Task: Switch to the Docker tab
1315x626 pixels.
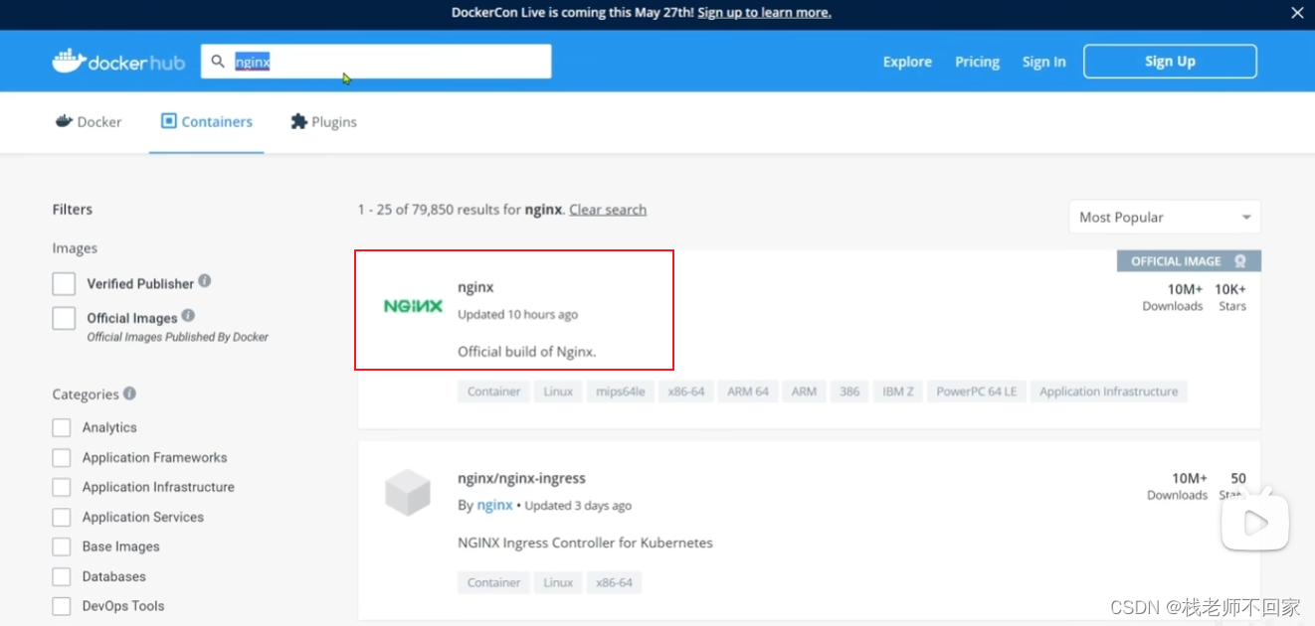Action: 89,122
